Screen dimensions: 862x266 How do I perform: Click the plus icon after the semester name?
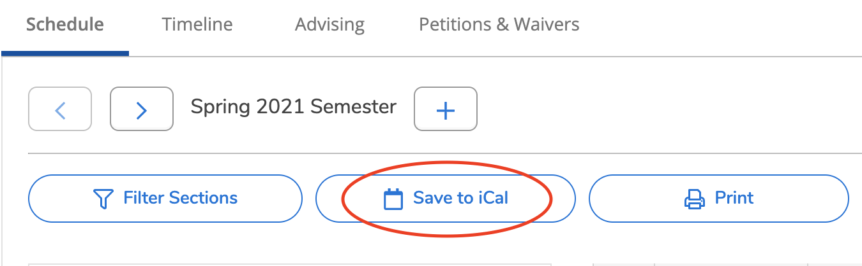click(445, 109)
